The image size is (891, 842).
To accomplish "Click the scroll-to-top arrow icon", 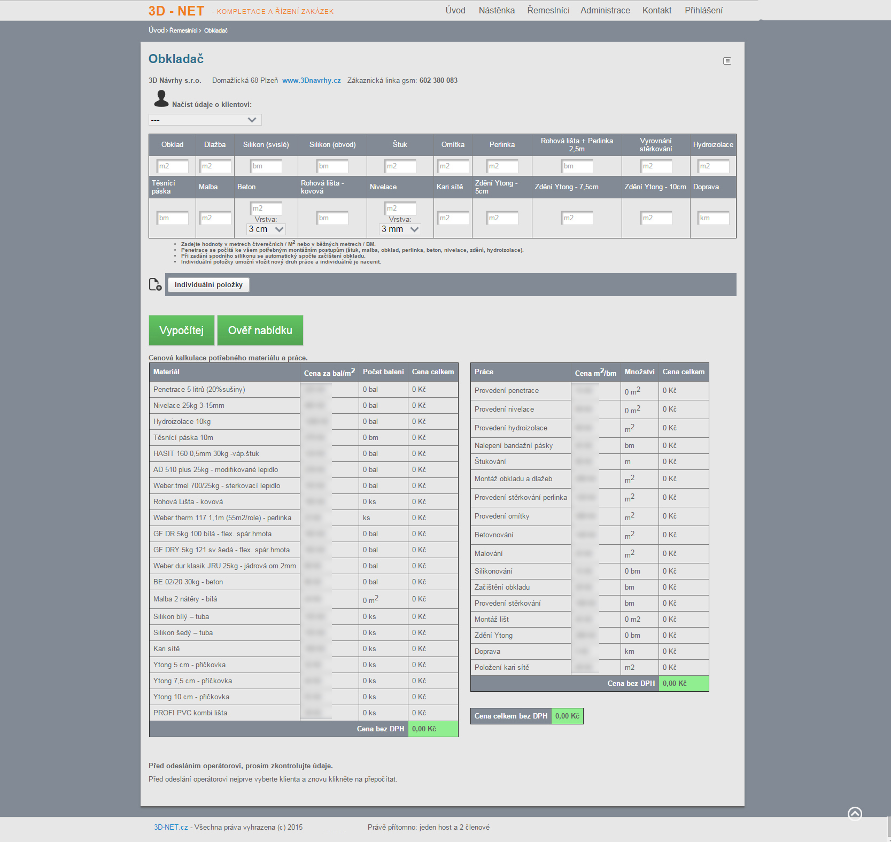I will pyautogui.click(x=855, y=814).
